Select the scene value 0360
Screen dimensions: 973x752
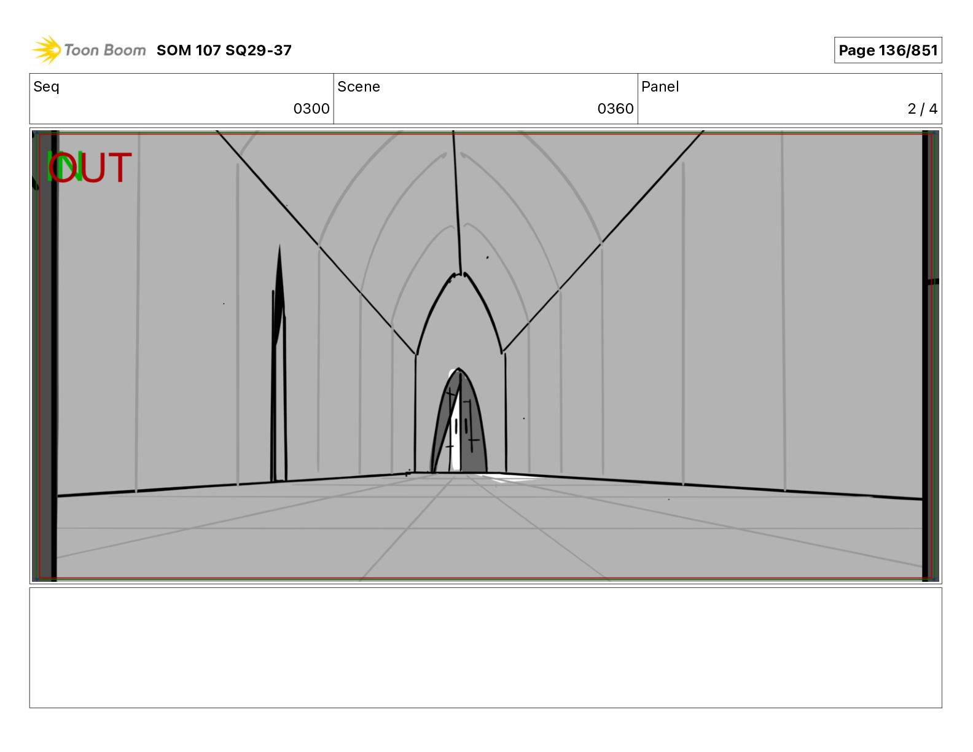pos(615,109)
